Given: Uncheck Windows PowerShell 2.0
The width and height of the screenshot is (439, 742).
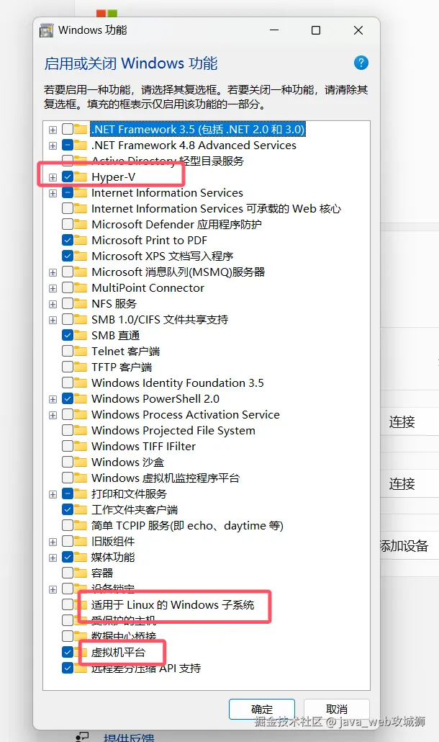Looking at the screenshot, I should pyautogui.click(x=68, y=398).
